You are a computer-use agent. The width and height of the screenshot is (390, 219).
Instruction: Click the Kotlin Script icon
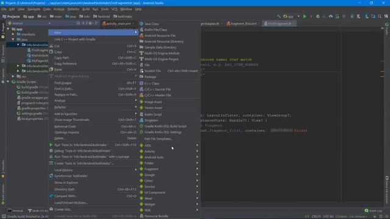141,114
